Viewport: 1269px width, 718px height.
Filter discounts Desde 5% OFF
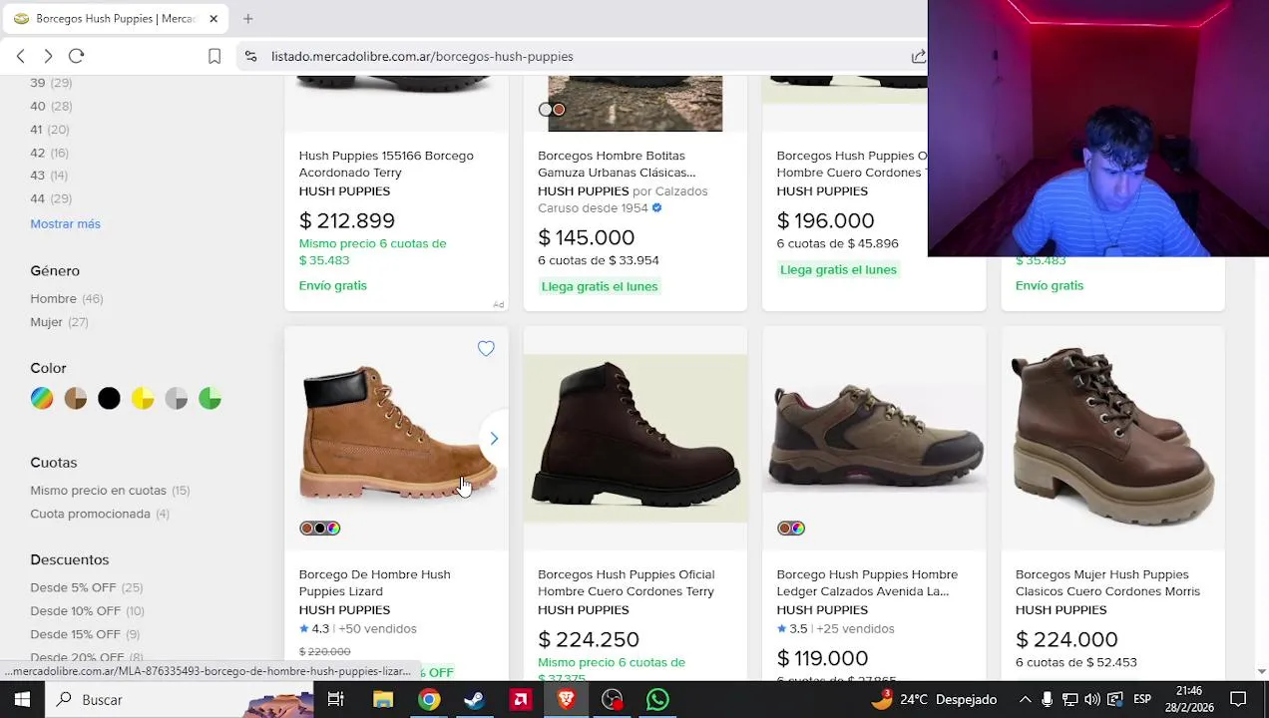pos(87,587)
